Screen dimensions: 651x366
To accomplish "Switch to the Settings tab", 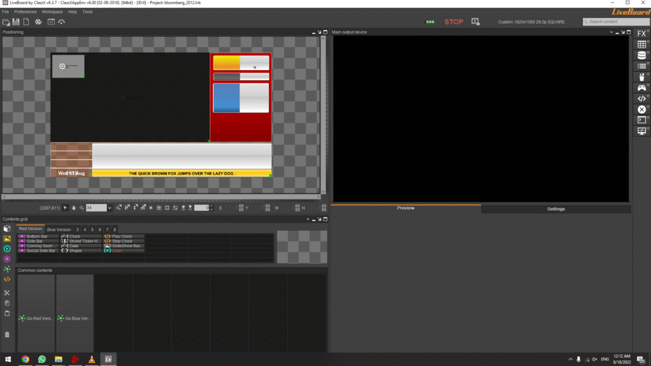I will 556,209.
